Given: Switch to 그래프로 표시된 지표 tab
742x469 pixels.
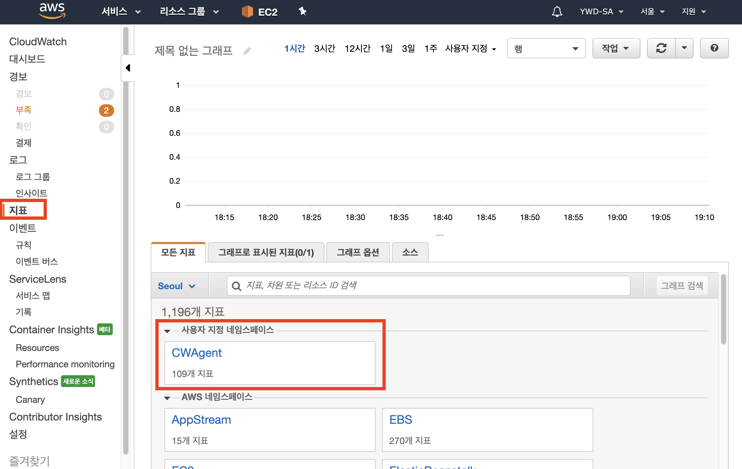Looking at the screenshot, I should [266, 252].
